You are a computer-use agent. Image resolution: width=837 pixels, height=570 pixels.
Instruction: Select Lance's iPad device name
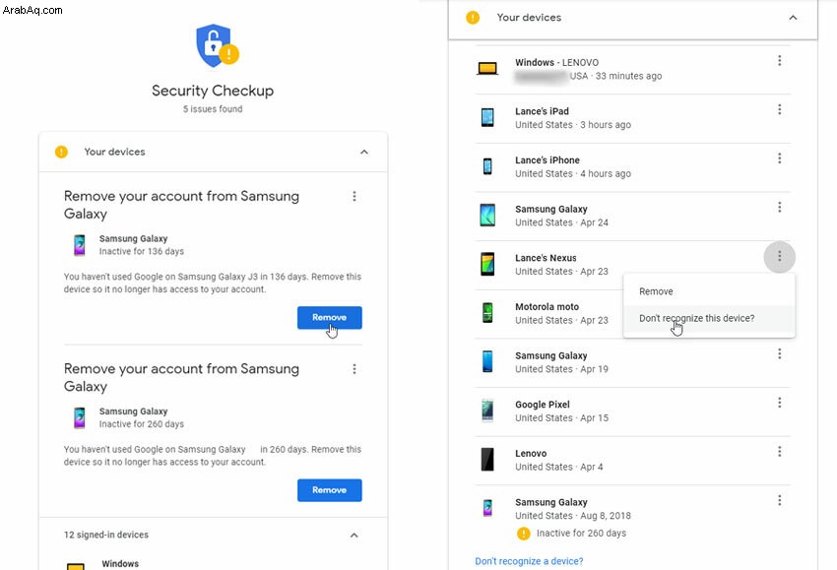[x=542, y=111]
